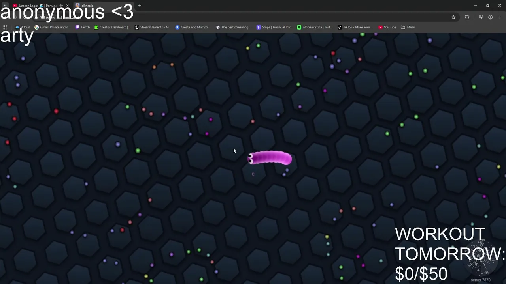Viewport: 506px width, 284px height.
Task: Expand the Music bookmarks folder
Action: [x=408, y=27]
